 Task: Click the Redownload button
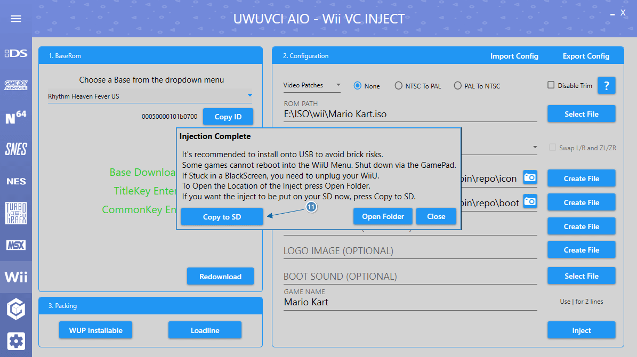click(220, 277)
